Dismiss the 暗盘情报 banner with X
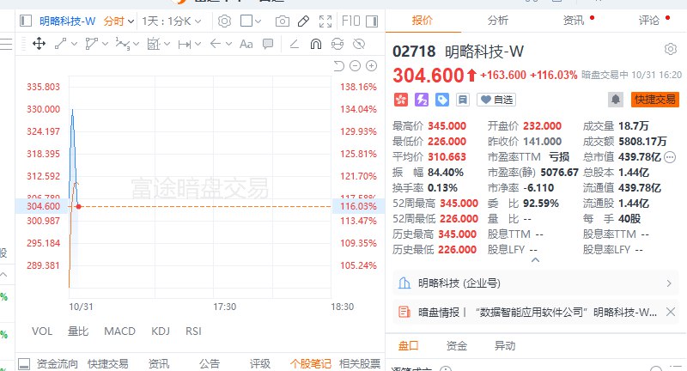 pyautogui.click(x=671, y=312)
